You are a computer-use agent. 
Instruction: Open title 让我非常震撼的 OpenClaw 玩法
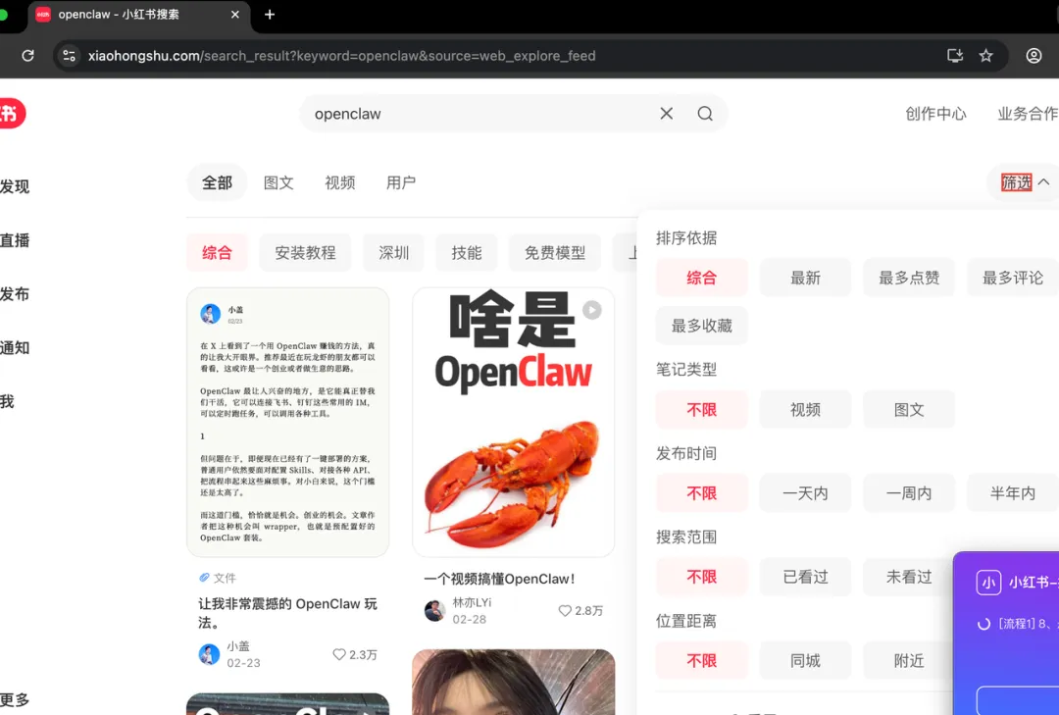[x=287, y=613]
